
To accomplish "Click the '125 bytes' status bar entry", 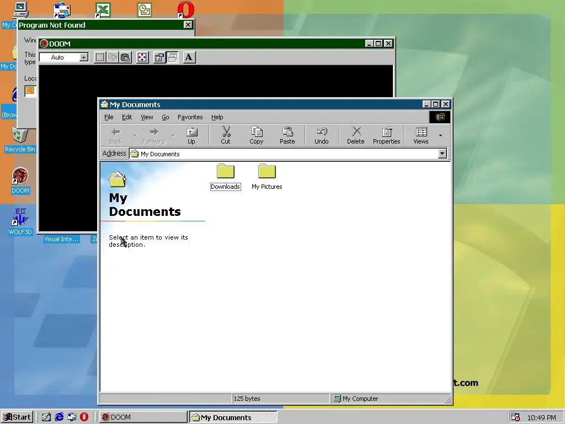I will pos(247,399).
